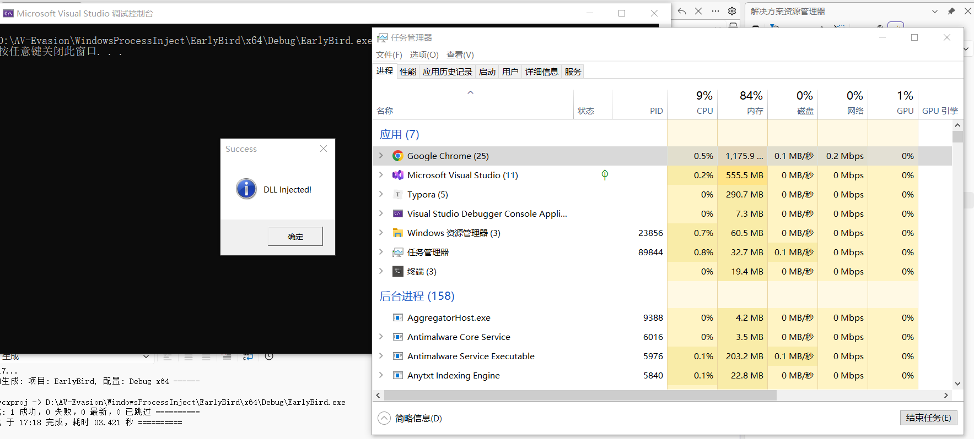
Task: Expand the Antimalware Core Service row
Action: pos(381,337)
